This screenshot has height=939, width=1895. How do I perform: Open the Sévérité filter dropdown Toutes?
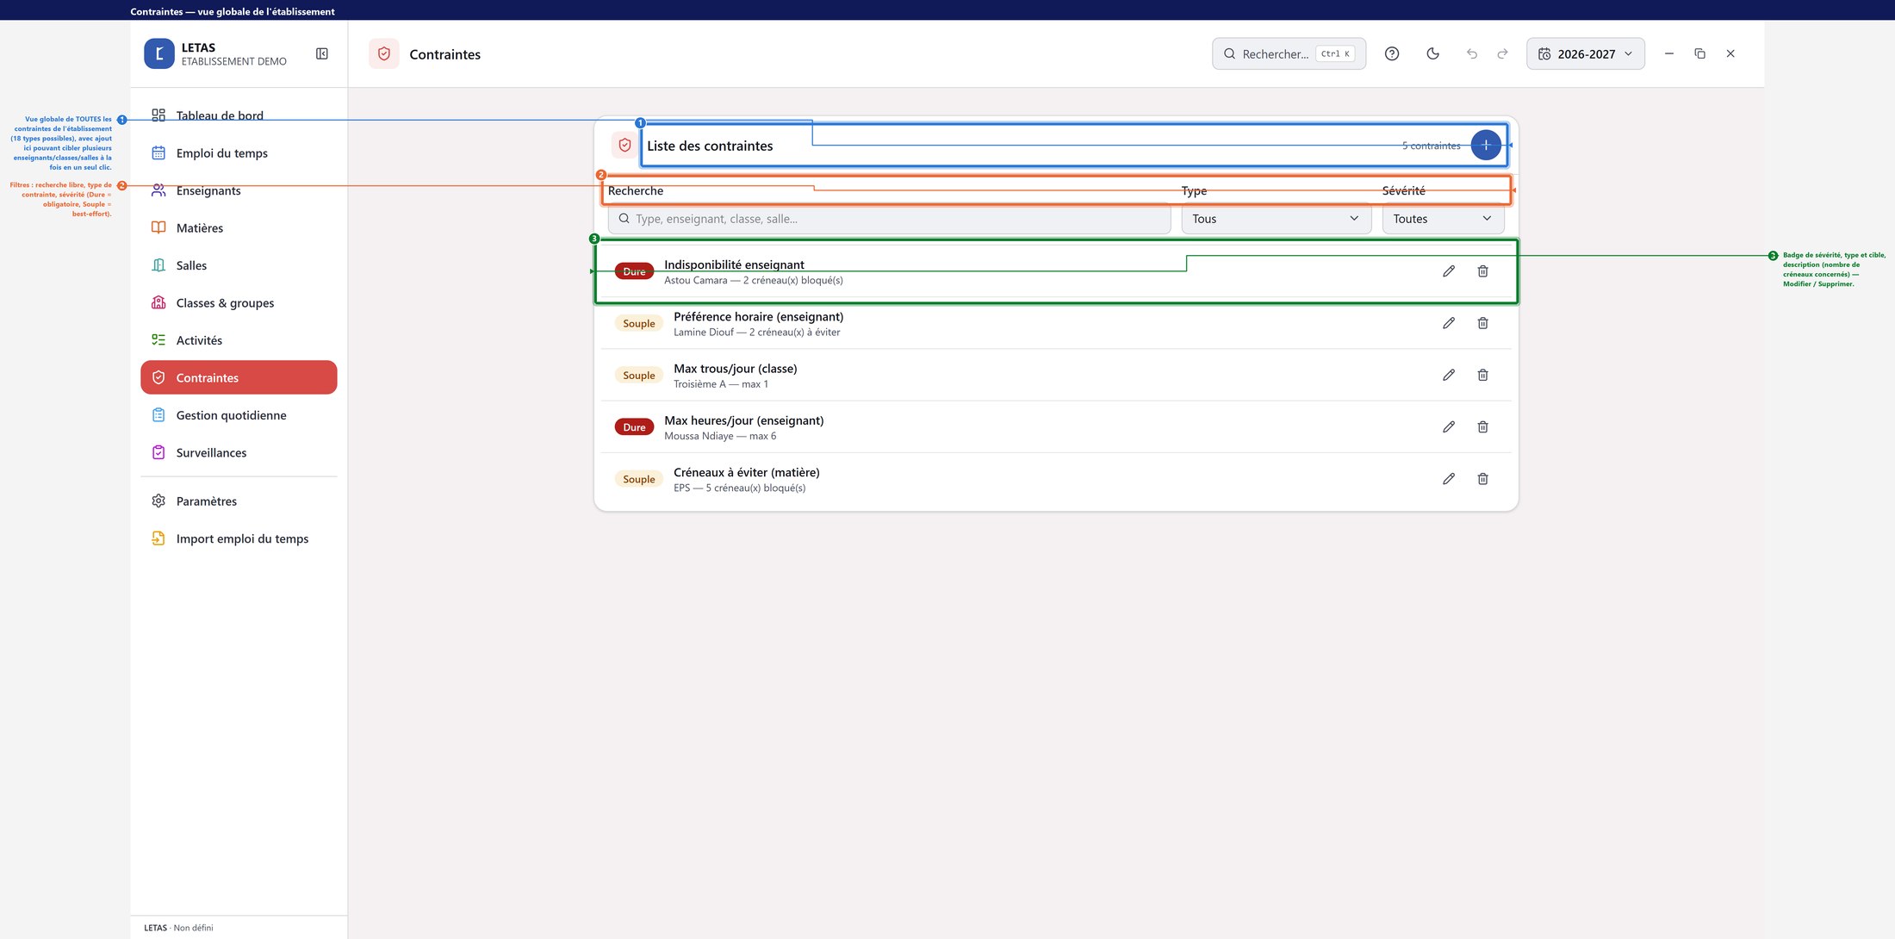[1443, 219]
